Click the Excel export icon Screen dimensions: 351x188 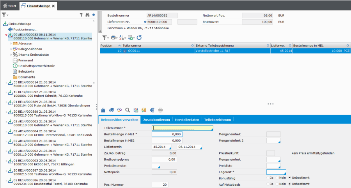[x=131, y=37]
